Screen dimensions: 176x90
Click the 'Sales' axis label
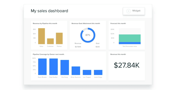click(41, 46)
